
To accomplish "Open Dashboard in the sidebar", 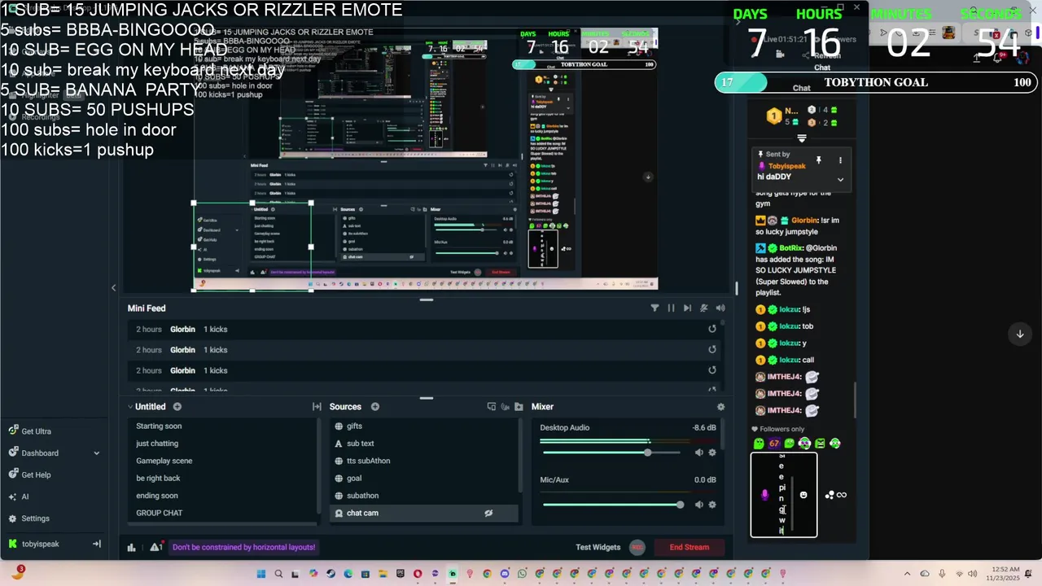I will click(33, 453).
